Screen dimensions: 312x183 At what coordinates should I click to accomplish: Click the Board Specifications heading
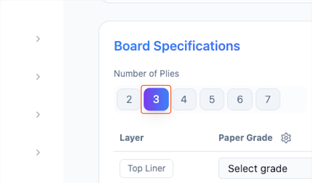tap(177, 46)
